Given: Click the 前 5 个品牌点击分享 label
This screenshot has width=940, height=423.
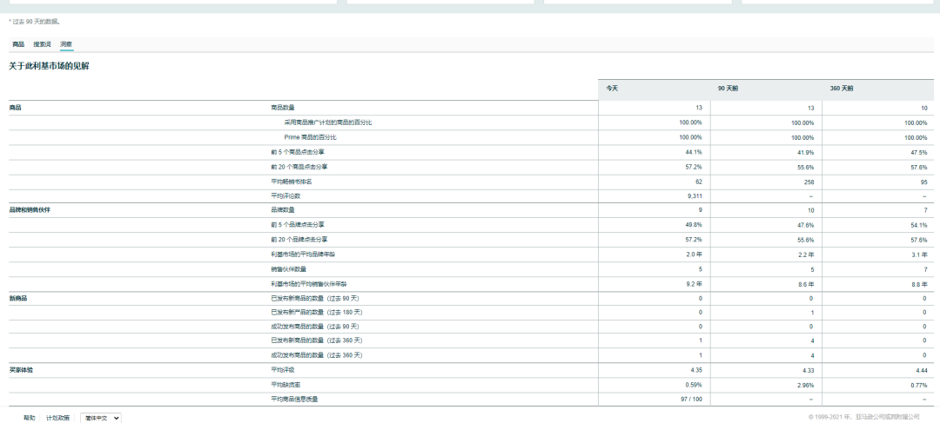Looking at the screenshot, I should 298,224.
